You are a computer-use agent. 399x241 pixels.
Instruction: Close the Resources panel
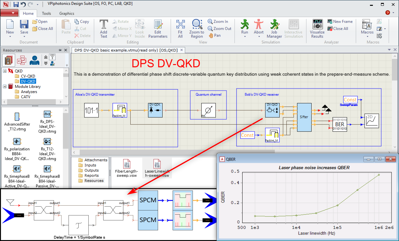pos(65,50)
